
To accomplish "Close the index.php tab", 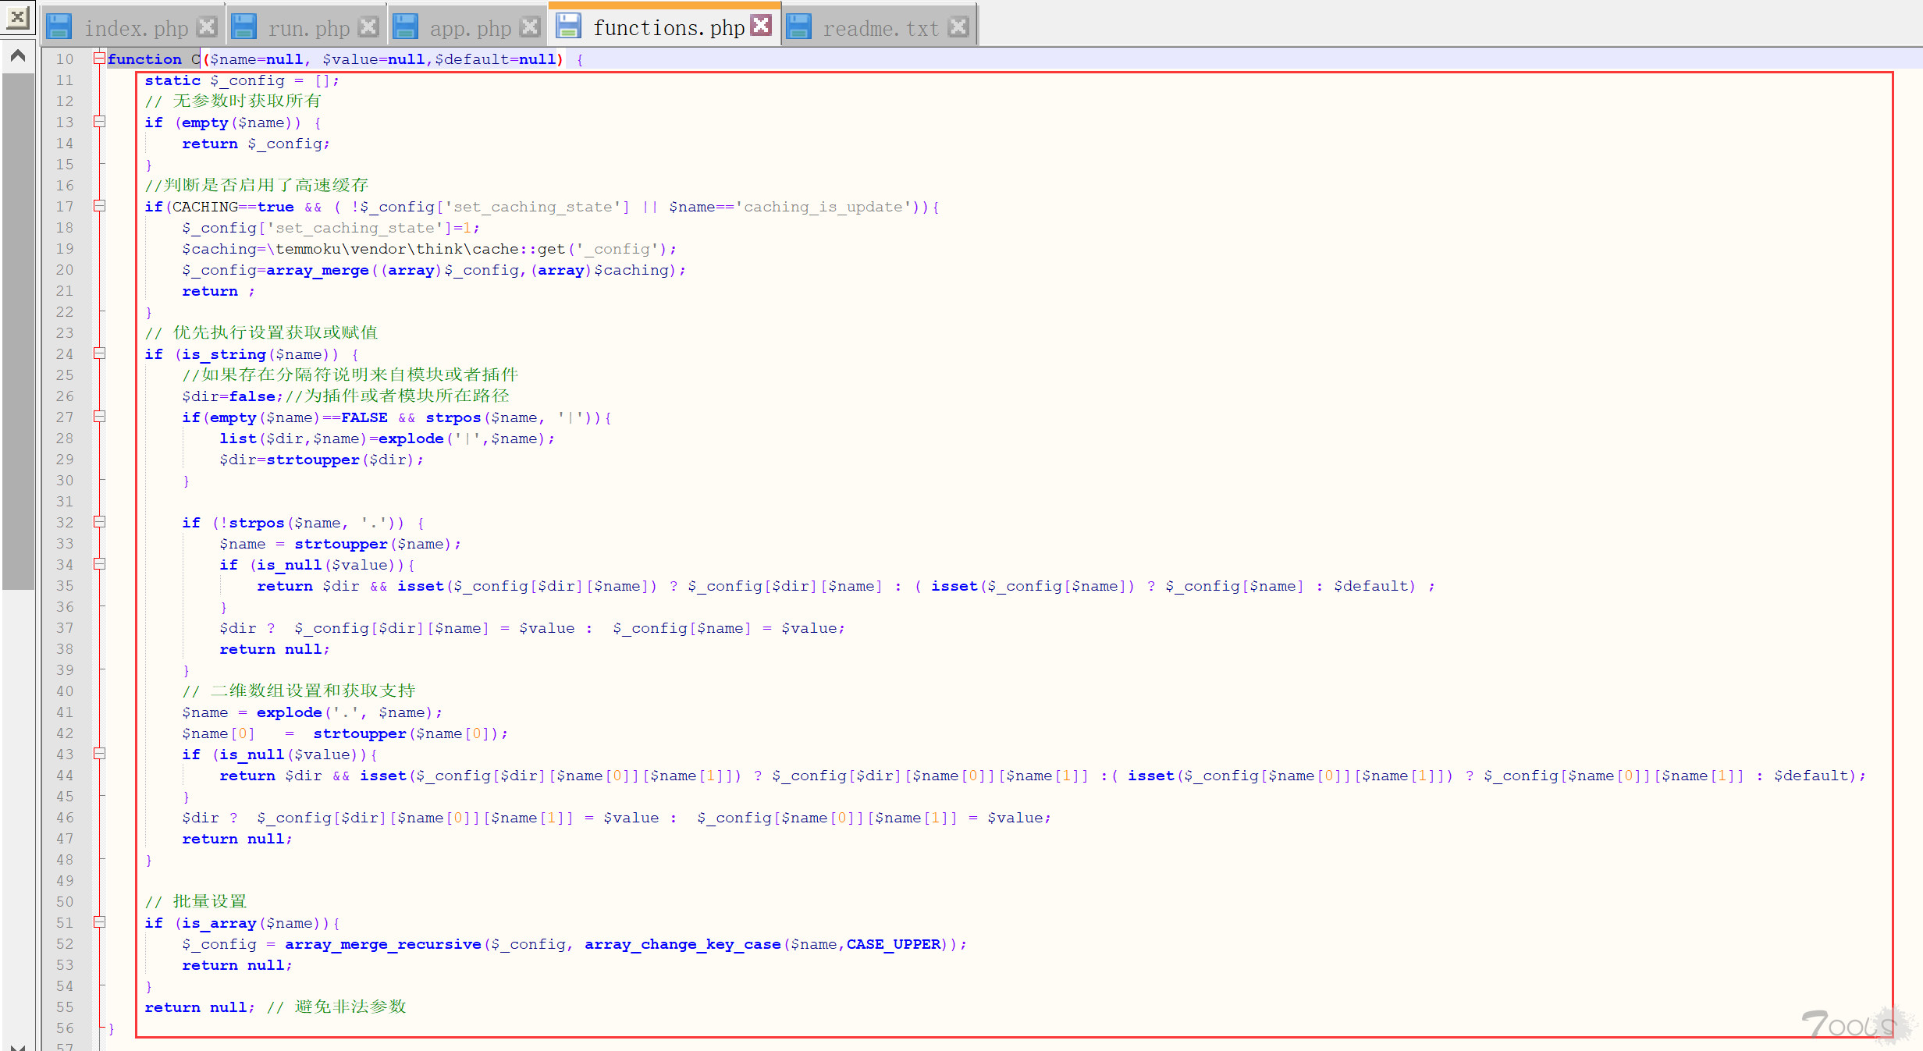I will click(x=207, y=27).
